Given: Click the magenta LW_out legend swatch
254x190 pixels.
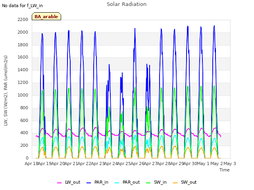Looking at the screenshot, I should [x=59, y=183].
